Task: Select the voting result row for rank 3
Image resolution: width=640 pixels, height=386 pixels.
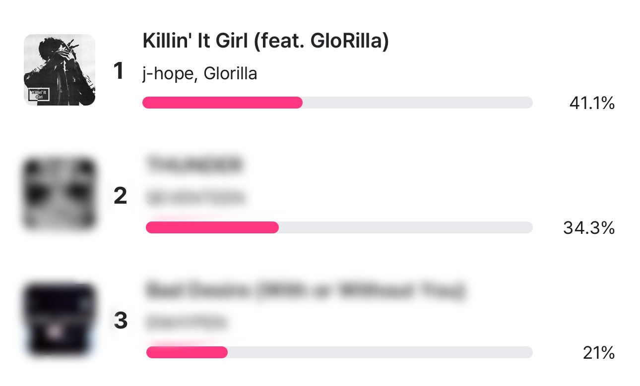Action: pyautogui.click(x=320, y=320)
